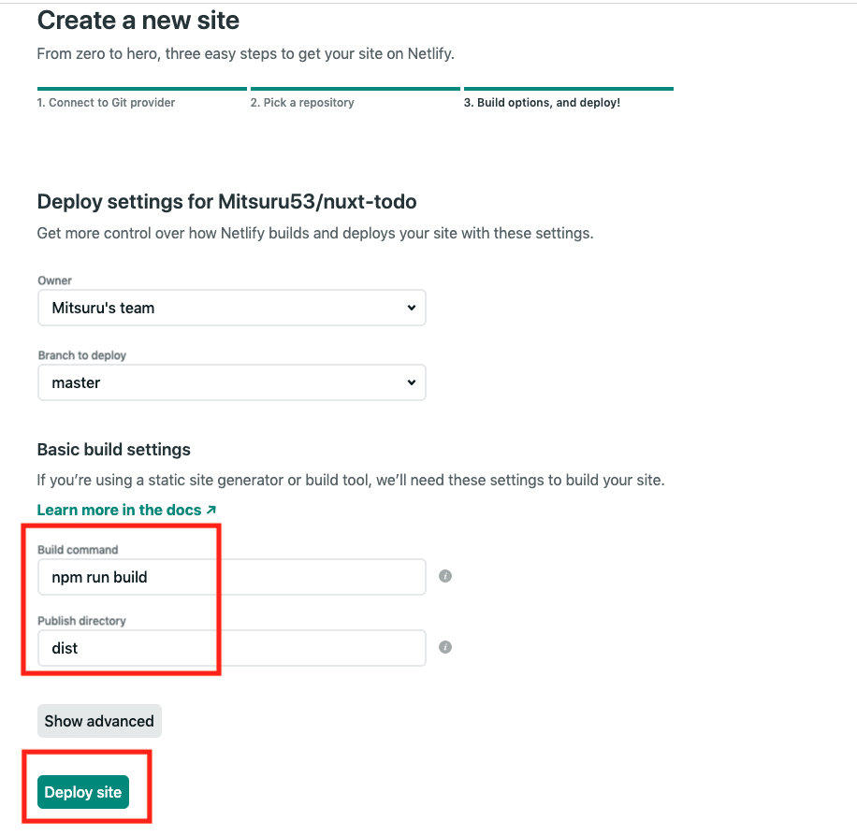Viewport: 857px width, 835px height.
Task: Go to step 1, Connect to Git provider
Action: point(106,103)
